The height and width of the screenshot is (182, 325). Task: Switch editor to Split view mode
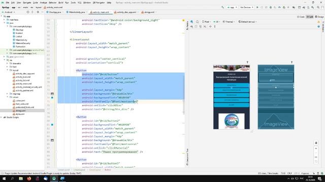pos(310,17)
